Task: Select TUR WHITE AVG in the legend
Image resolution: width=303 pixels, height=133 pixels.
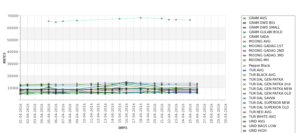Action: coord(262,117)
